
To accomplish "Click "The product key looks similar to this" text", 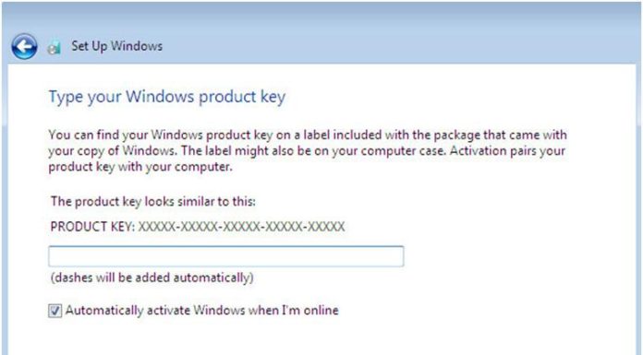I will coord(153,201).
